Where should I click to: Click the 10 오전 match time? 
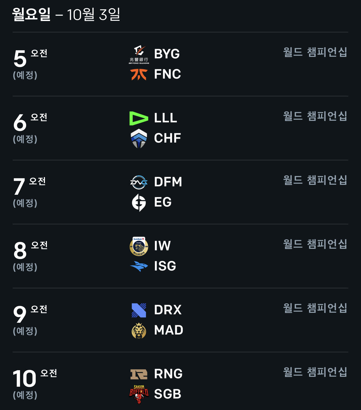(35, 378)
